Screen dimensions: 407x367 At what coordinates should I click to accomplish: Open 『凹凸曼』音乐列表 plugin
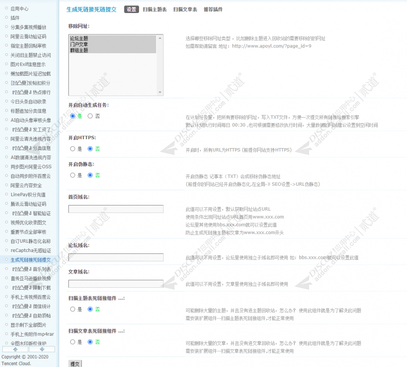[30, 269]
